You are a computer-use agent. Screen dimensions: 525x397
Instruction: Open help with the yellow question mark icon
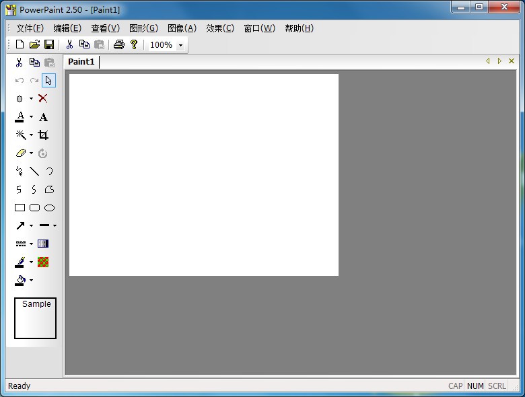click(x=134, y=44)
